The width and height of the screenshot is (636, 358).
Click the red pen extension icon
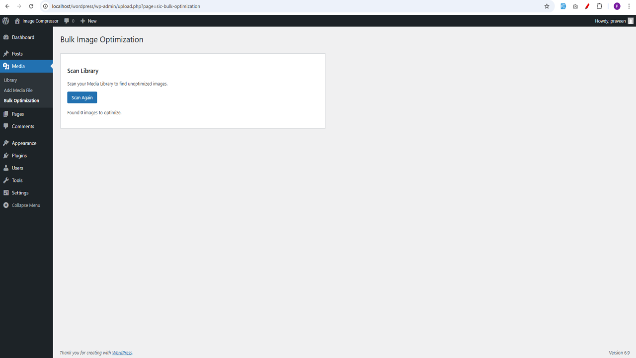[x=587, y=6]
